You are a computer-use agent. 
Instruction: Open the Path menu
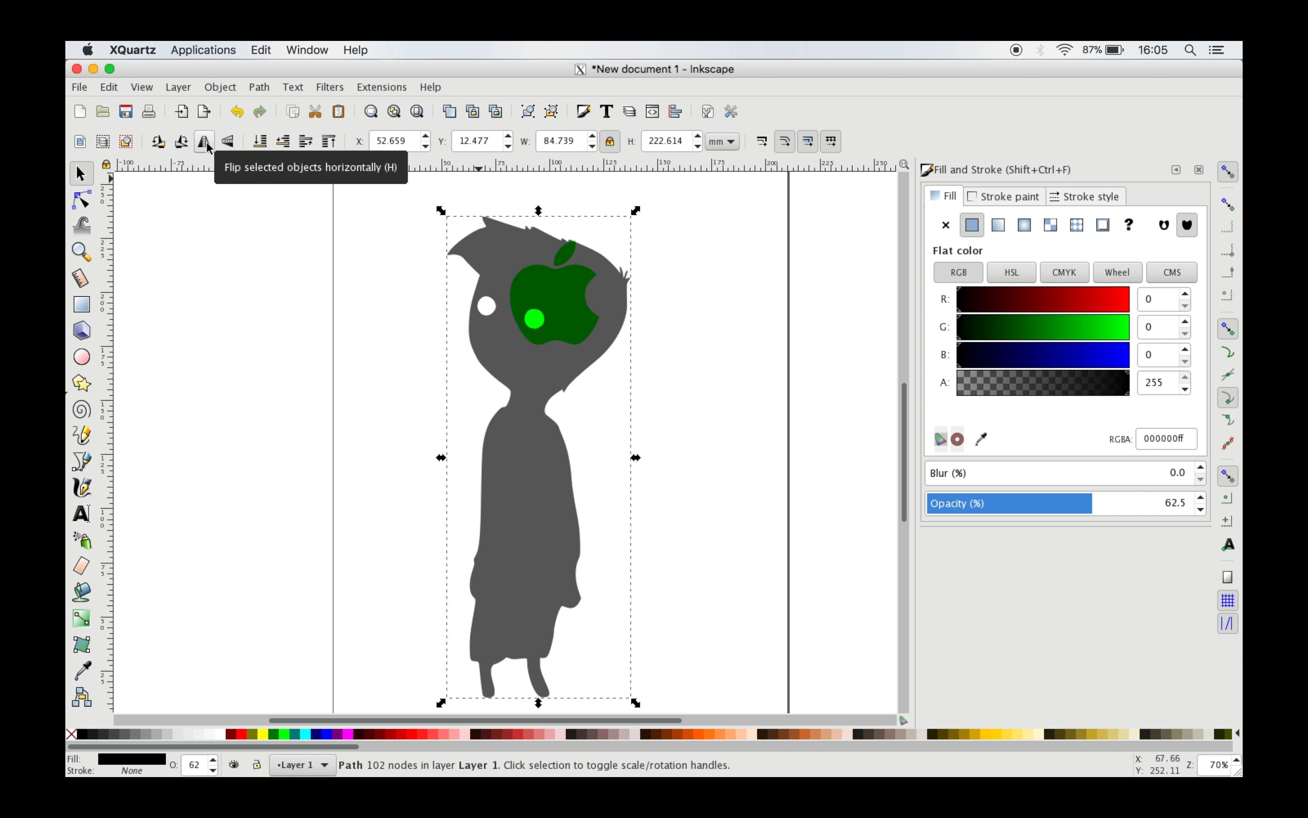point(259,87)
